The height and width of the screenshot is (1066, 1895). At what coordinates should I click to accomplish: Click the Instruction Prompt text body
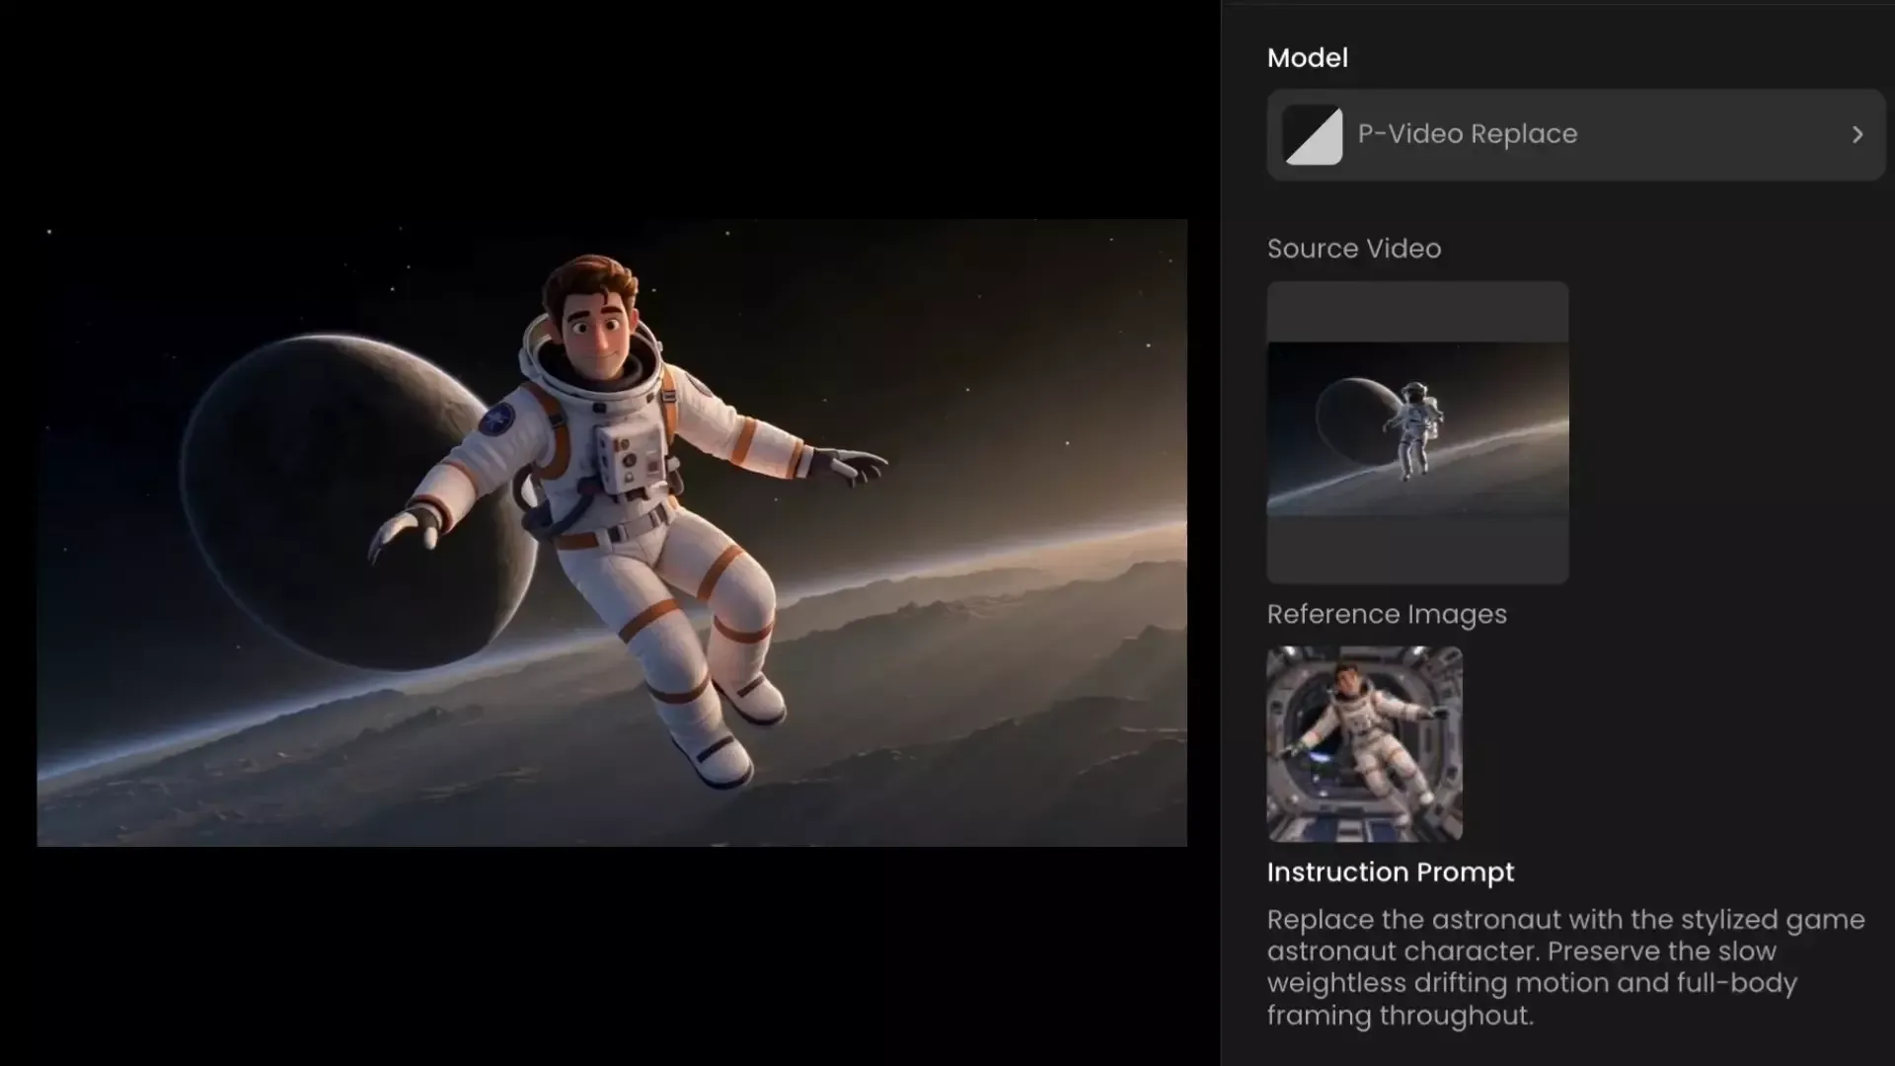coord(1566,967)
